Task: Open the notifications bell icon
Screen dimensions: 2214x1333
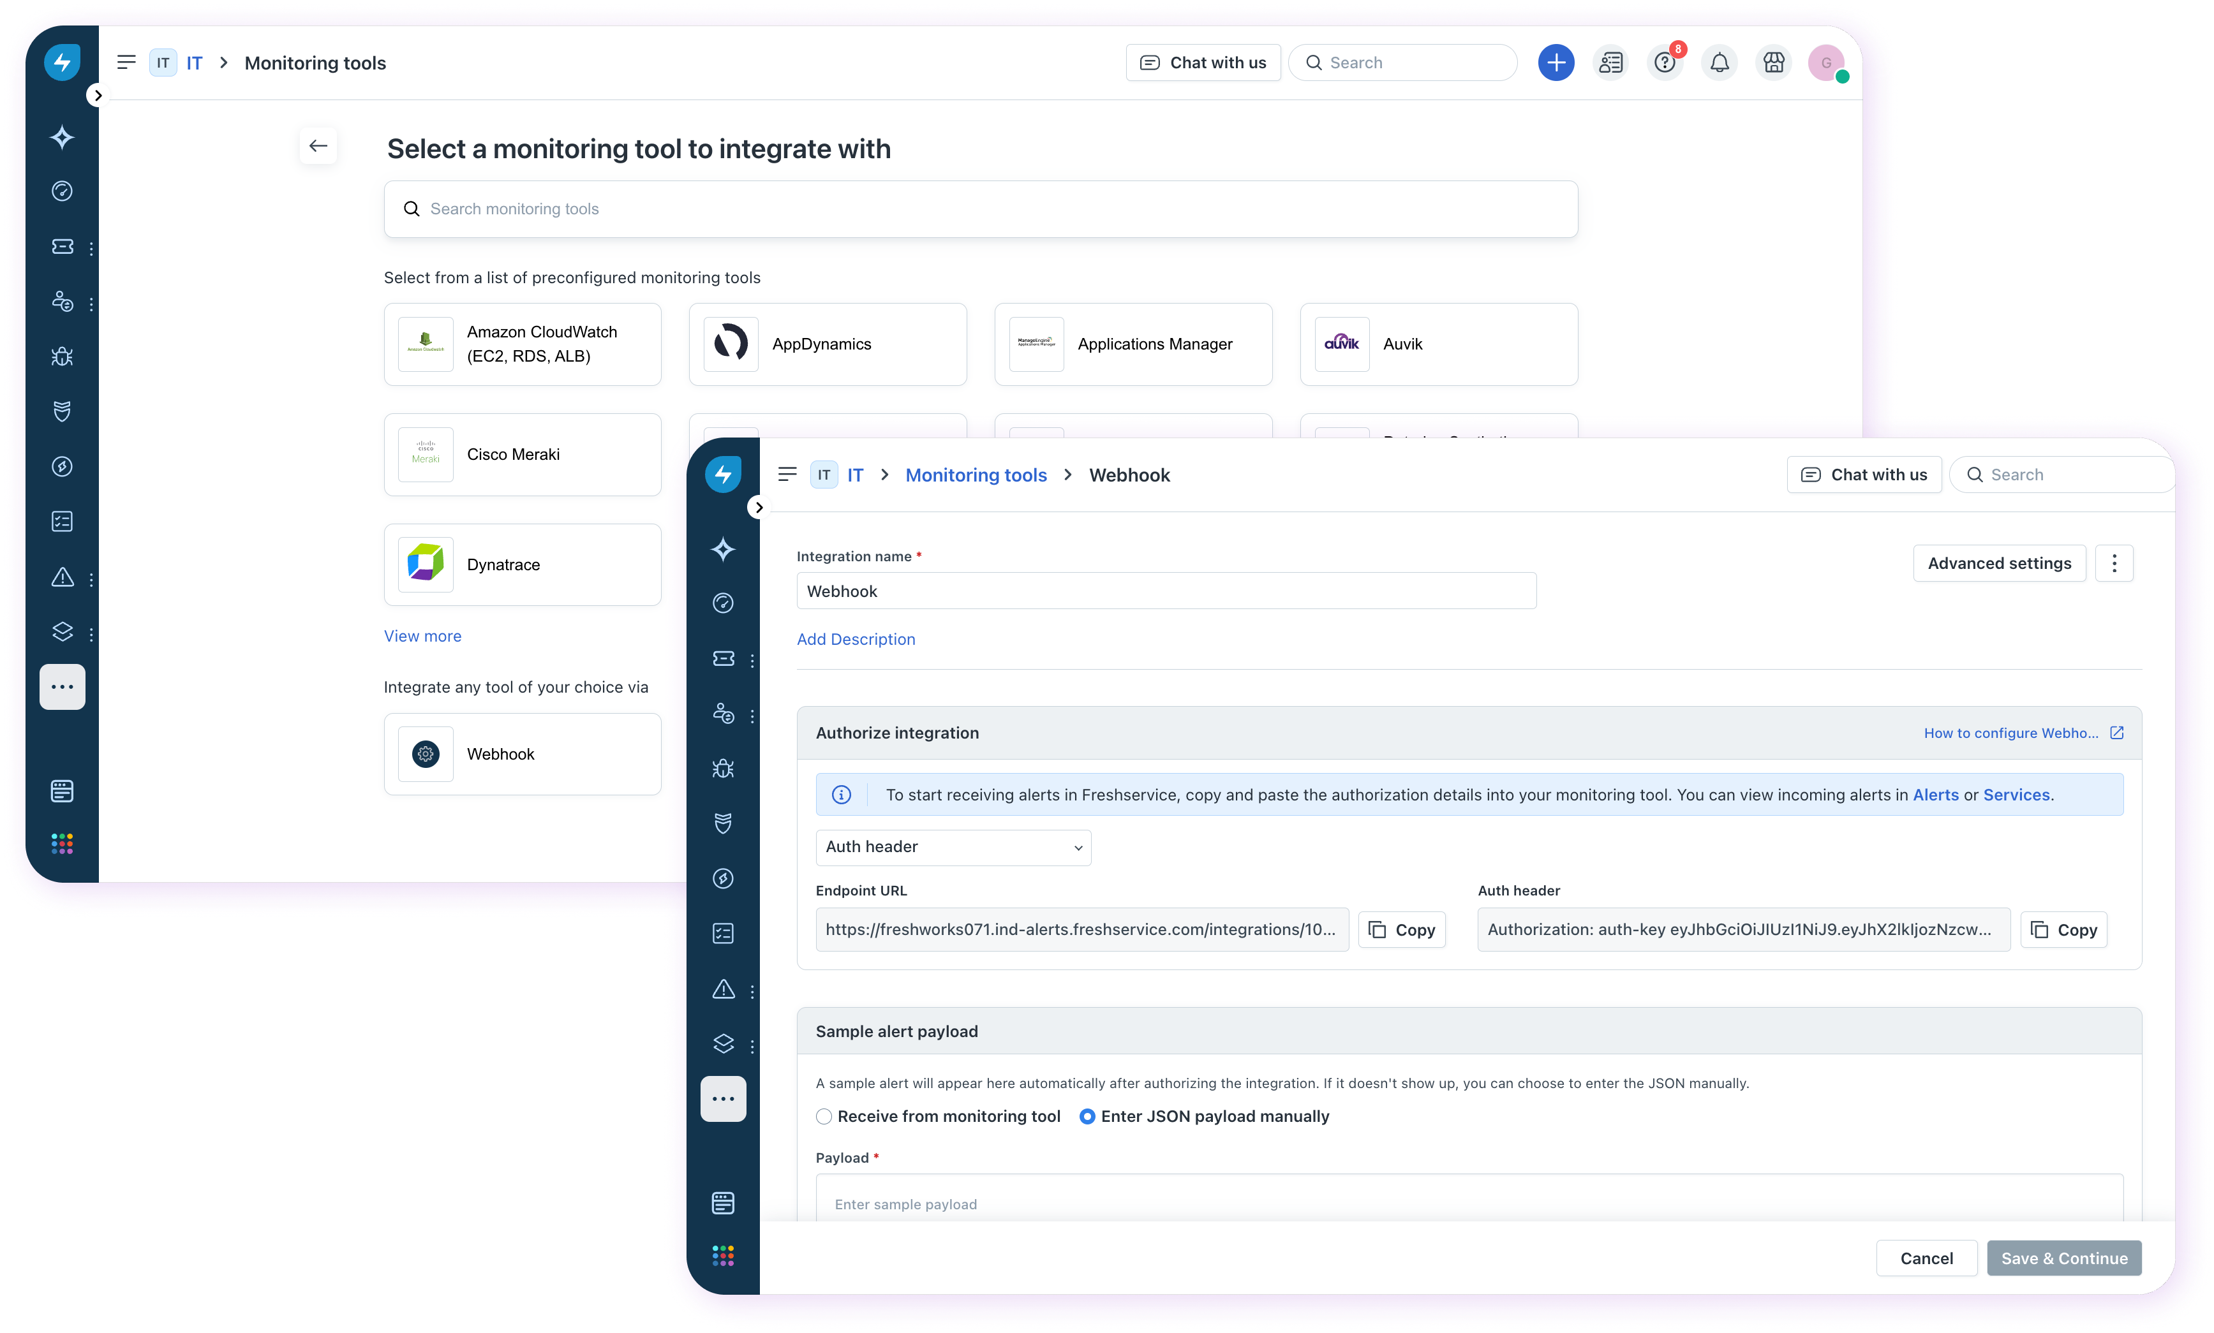Action: [x=1719, y=63]
